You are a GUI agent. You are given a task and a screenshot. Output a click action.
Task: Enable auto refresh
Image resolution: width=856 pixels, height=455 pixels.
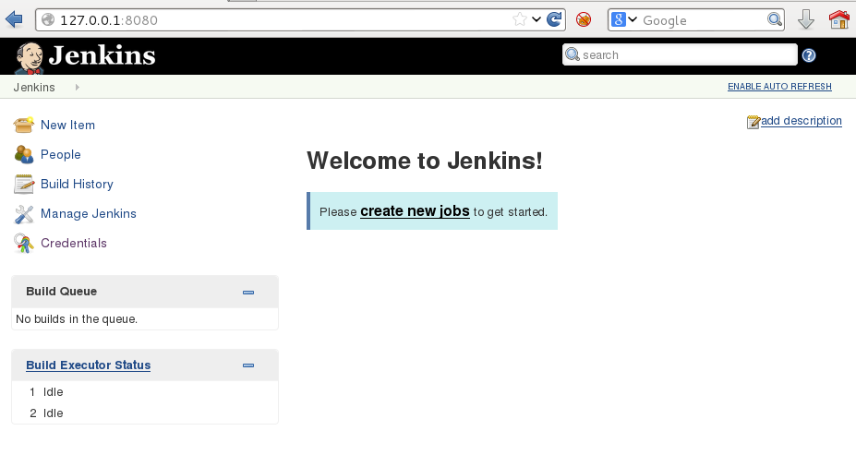779,86
